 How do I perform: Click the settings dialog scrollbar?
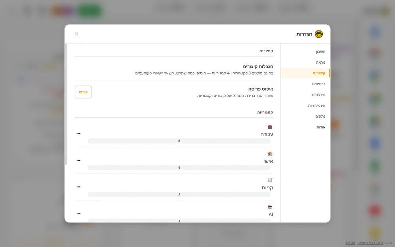tap(66, 104)
